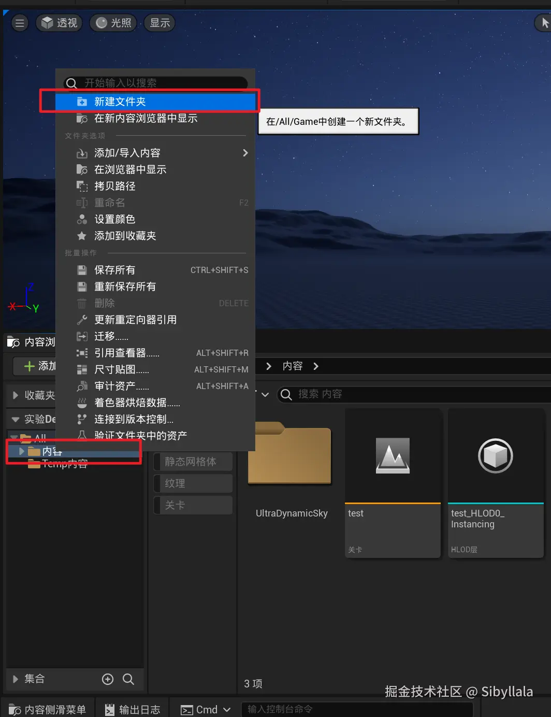Select 验证文件夹中的资产 menu entry
551x717 pixels.
[x=155, y=436]
